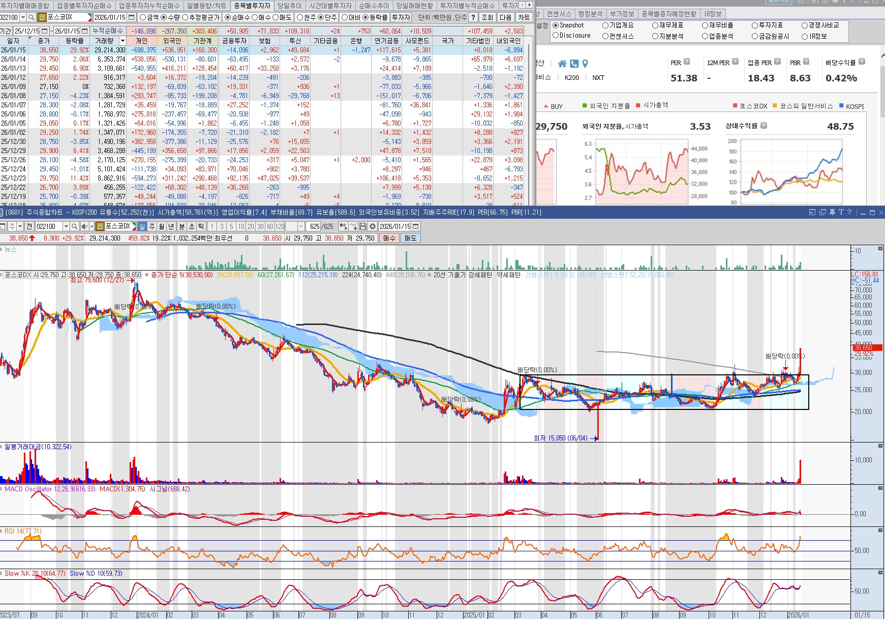
Task: Open calendar icon next to chart date 2026/01/15
Action: tap(416, 226)
